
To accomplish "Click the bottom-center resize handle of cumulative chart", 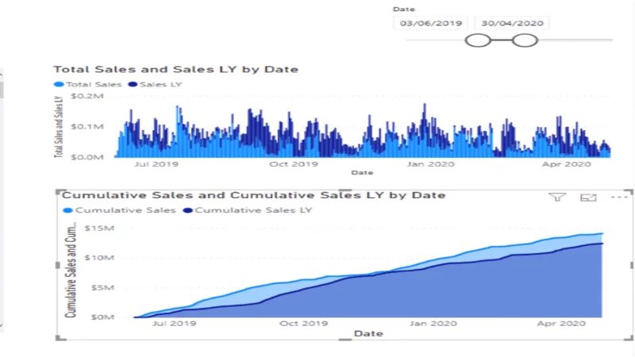I will pos(344,340).
